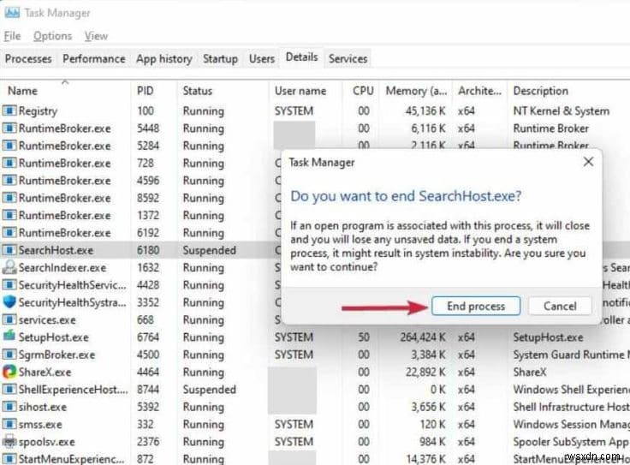Viewport: 630px width, 465px height.
Task: Select the ShareX.exe process name
Action: coord(45,373)
